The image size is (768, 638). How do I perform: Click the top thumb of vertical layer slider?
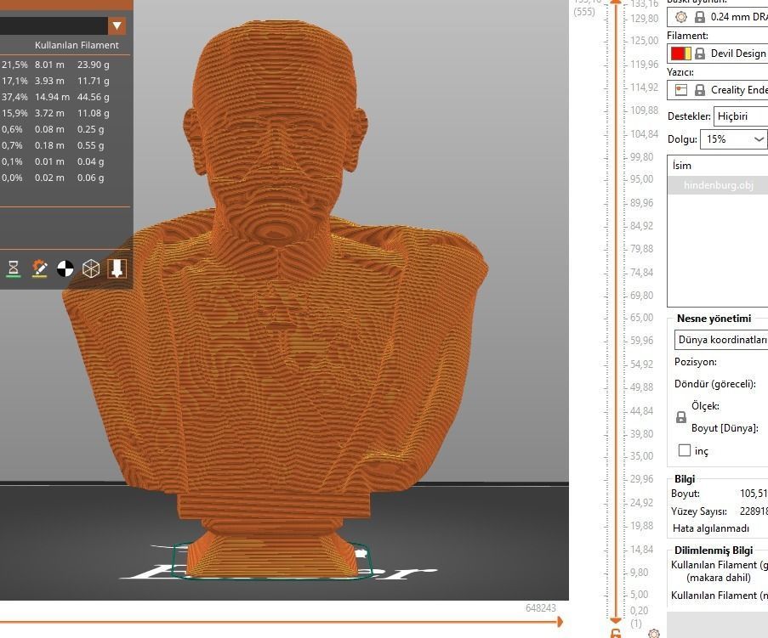(616, 3)
